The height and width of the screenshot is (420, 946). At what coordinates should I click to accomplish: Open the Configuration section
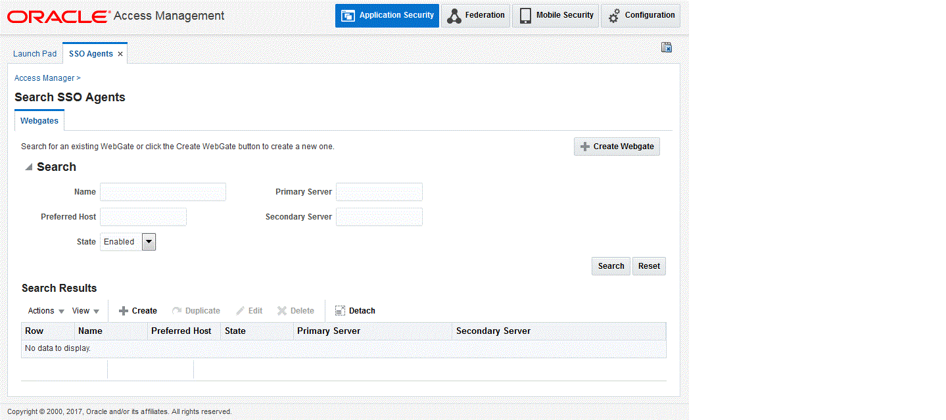640,15
